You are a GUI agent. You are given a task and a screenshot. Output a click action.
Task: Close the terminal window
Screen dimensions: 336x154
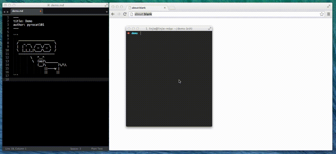click(129, 29)
